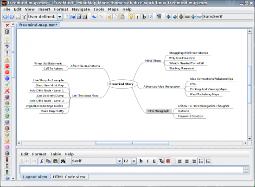
Task: Switch to HTML Code view tab
Action: (x=69, y=177)
